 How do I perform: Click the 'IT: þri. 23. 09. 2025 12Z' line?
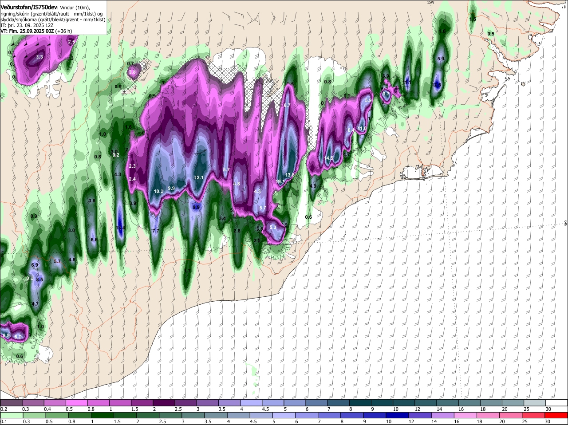coord(27,25)
